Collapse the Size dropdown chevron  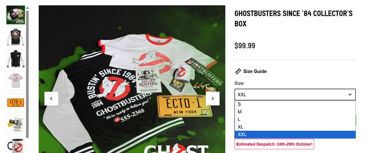(350, 95)
